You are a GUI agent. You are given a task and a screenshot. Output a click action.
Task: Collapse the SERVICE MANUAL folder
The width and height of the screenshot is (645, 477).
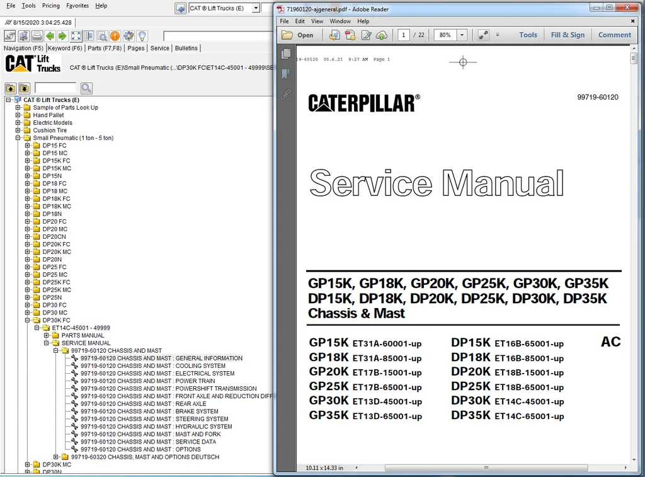[46, 343]
